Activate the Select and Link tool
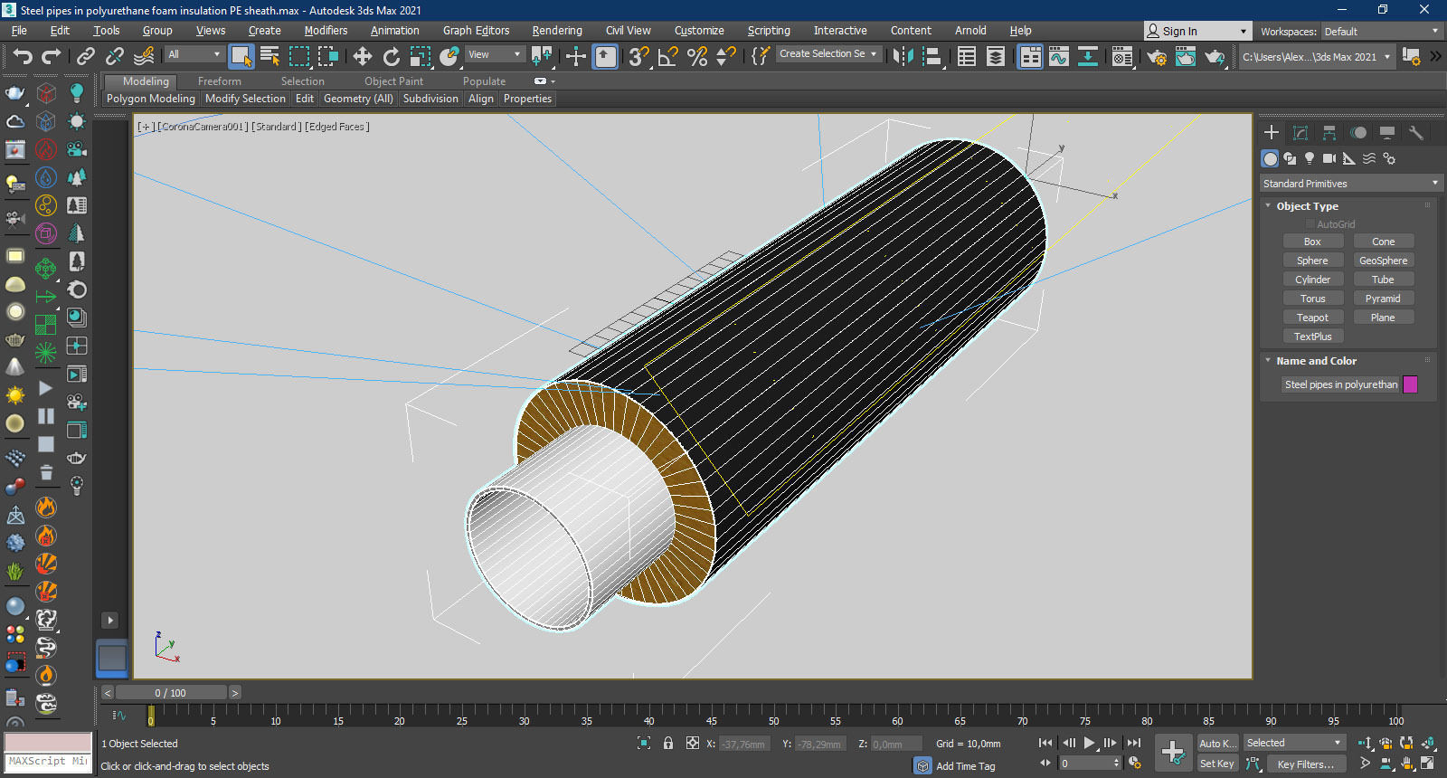 pos(85,56)
